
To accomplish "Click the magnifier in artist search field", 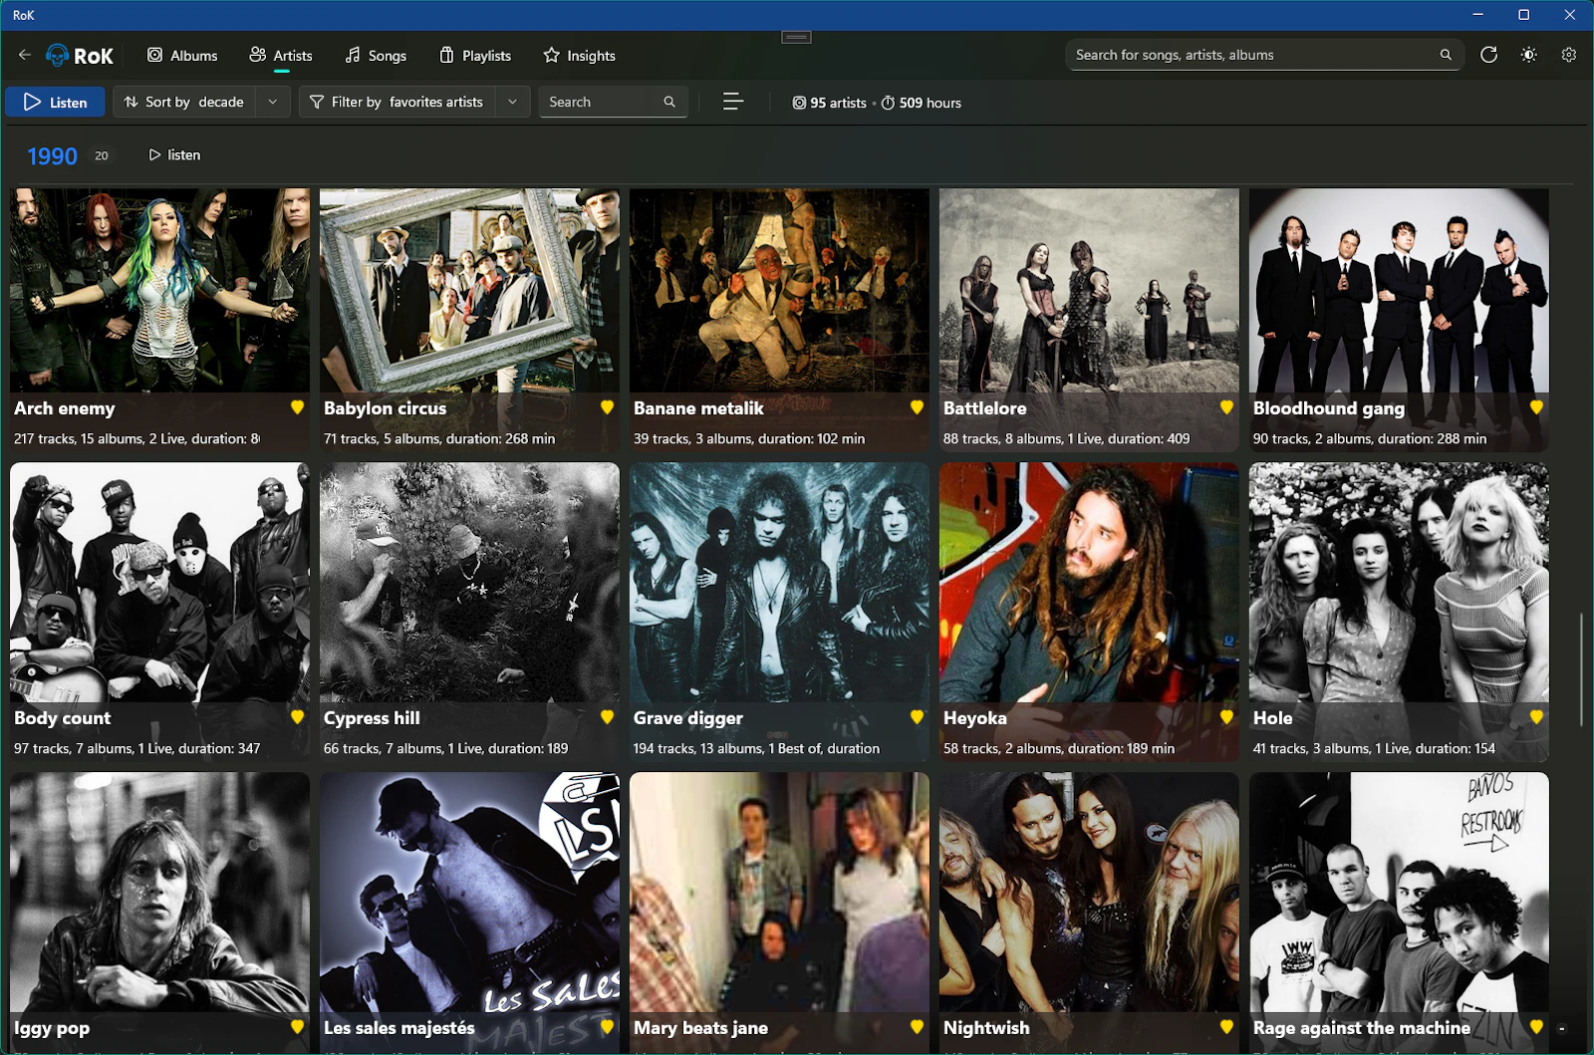I will (x=669, y=102).
